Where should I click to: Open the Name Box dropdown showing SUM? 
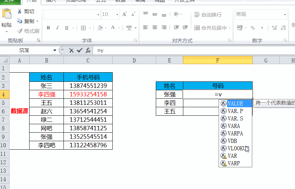55,51
